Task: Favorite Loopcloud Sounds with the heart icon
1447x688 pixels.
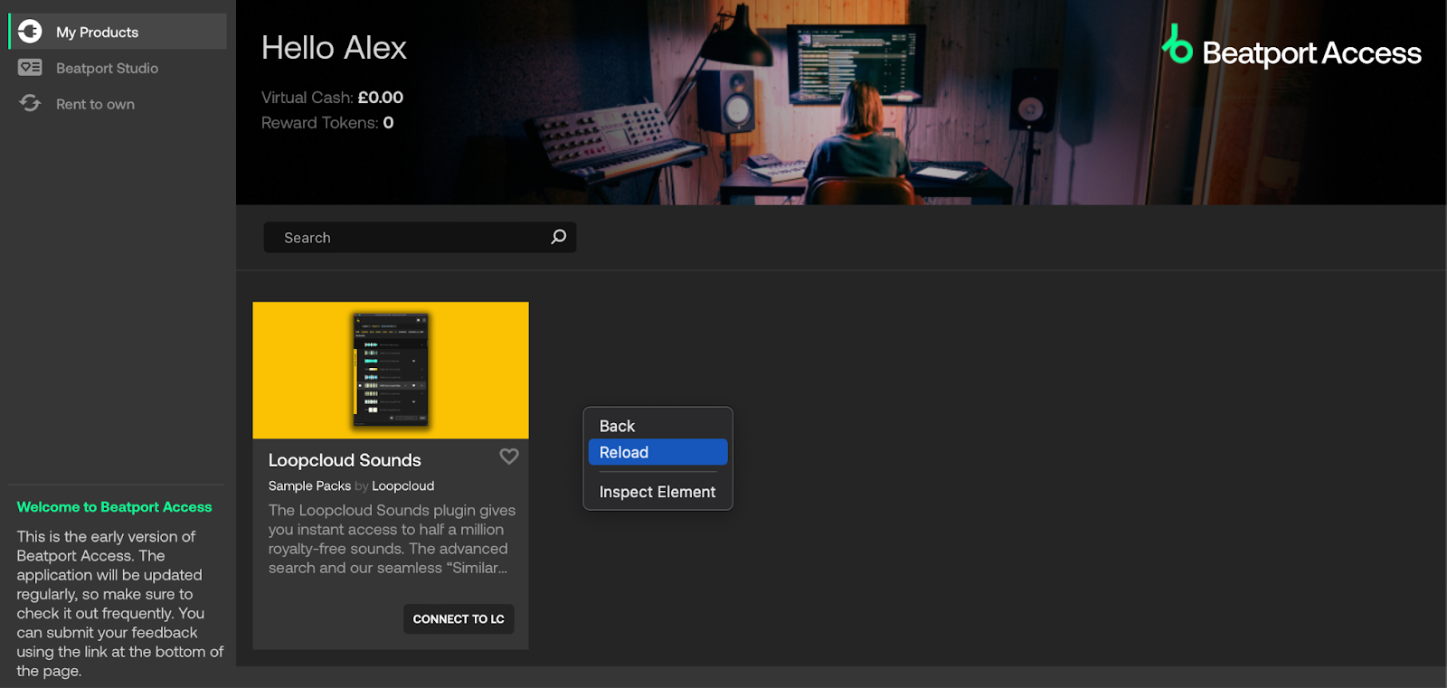Action: click(509, 457)
